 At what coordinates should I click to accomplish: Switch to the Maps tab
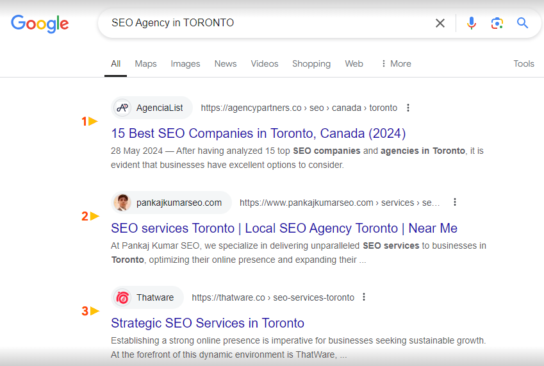coord(145,64)
